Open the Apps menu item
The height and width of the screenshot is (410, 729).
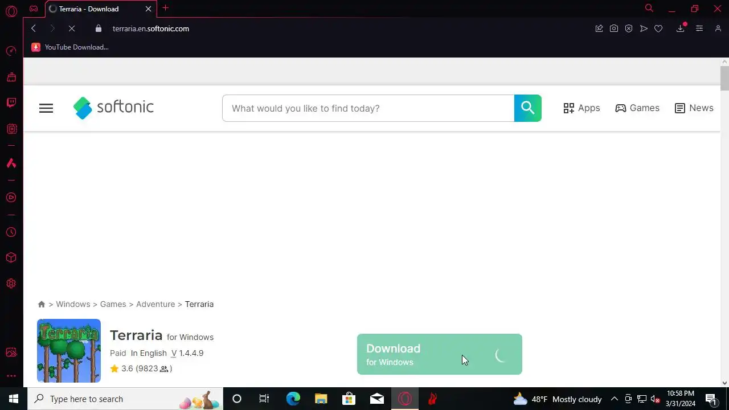(581, 108)
